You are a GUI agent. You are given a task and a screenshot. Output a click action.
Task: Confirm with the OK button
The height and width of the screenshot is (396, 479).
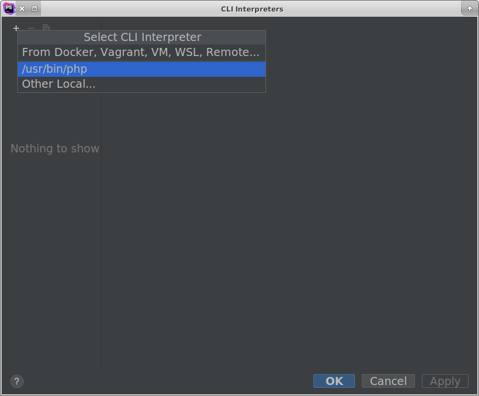point(334,381)
